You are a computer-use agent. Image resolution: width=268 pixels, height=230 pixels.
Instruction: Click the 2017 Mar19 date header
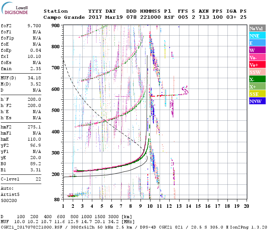105,17
